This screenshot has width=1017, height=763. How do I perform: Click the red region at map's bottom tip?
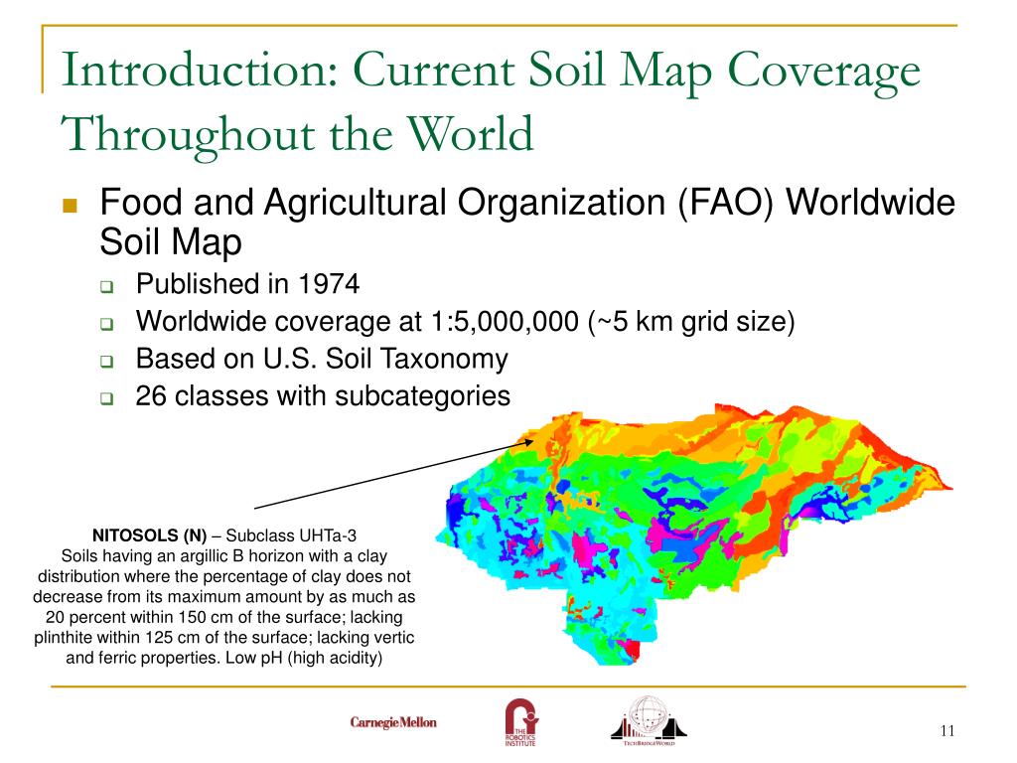pyautogui.click(x=633, y=650)
